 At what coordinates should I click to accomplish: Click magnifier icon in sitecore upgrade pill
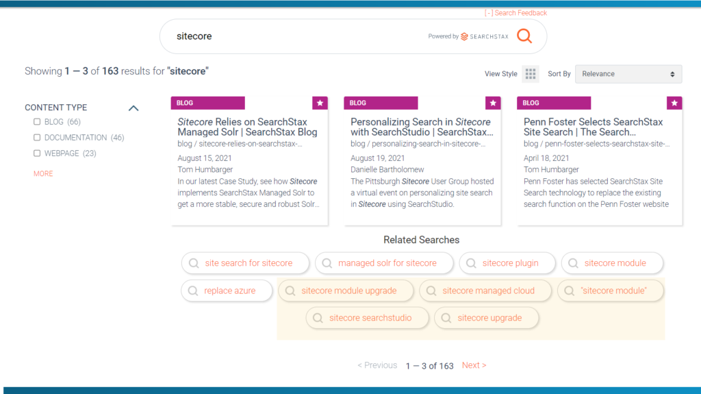(446, 318)
